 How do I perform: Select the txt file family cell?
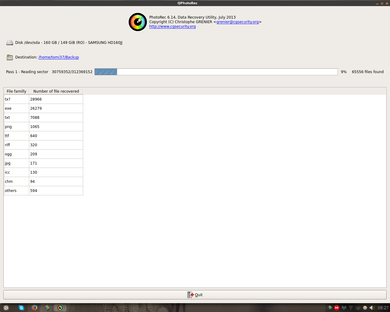tap(16, 118)
